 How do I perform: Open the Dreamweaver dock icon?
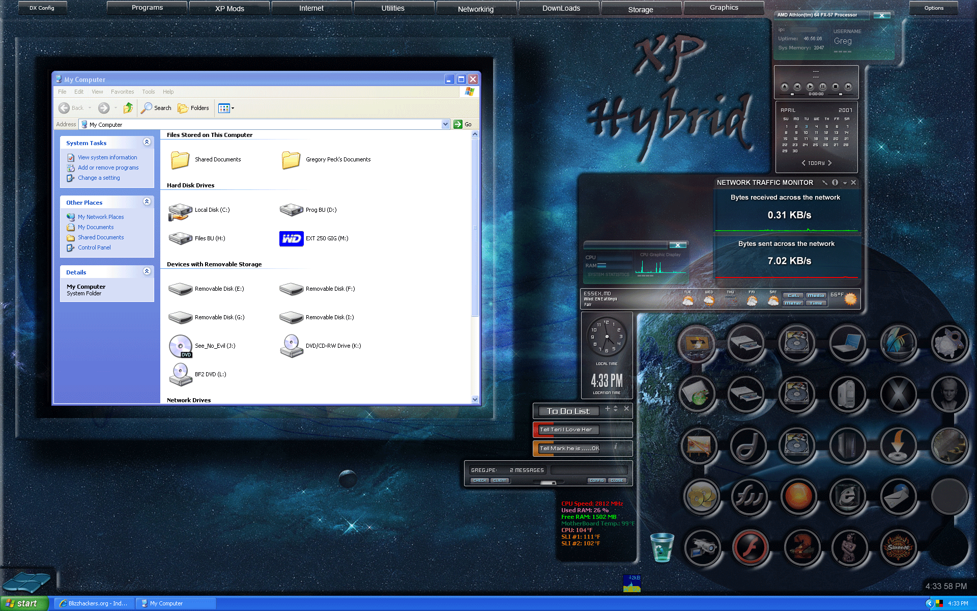[748, 446]
